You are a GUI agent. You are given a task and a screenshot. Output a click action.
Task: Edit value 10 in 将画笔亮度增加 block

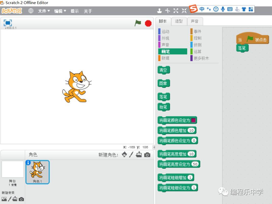[x=191, y=154]
